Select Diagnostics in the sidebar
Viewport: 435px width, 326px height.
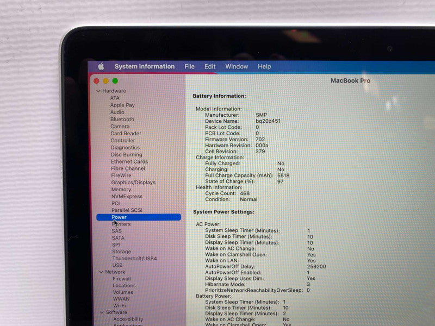pos(125,147)
